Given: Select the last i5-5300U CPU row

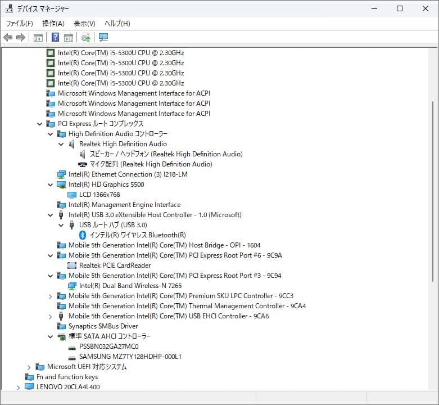Looking at the screenshot, I should tap(121, 83).
